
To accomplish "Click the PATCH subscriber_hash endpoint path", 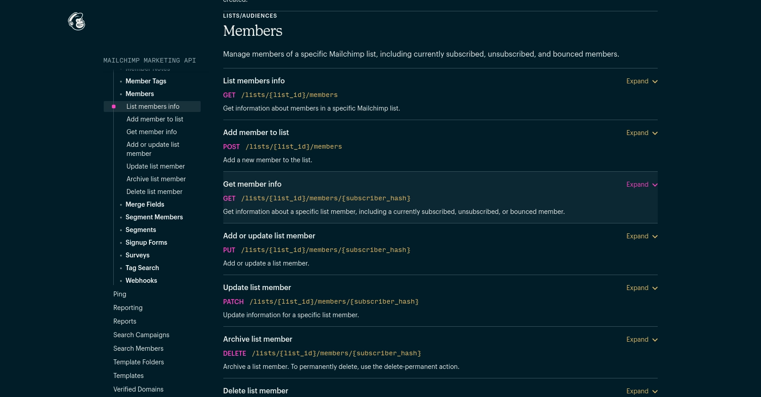I will (334, 302).
